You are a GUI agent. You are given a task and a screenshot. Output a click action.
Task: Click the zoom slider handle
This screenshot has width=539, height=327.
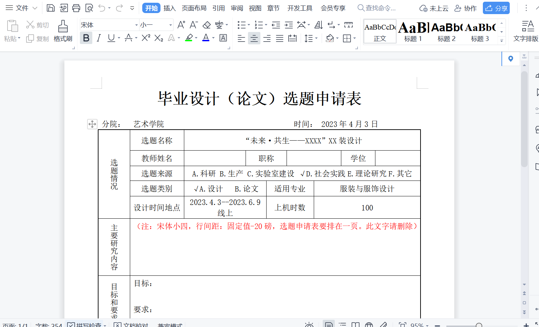(479, 325)
